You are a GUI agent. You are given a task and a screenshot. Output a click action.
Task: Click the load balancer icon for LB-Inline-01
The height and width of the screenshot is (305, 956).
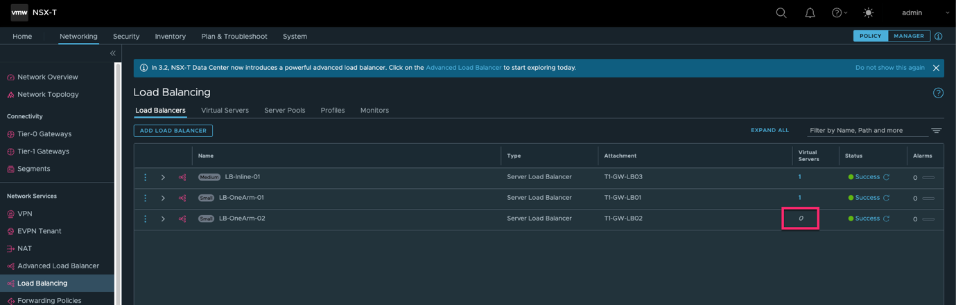pyautogui.click(x=182, y=177)
